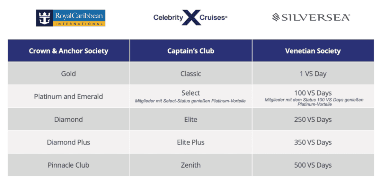Click the Diamond tier cell
Image resolution: width=381 pixels, height=179 pixels.
tap(69, 119)
